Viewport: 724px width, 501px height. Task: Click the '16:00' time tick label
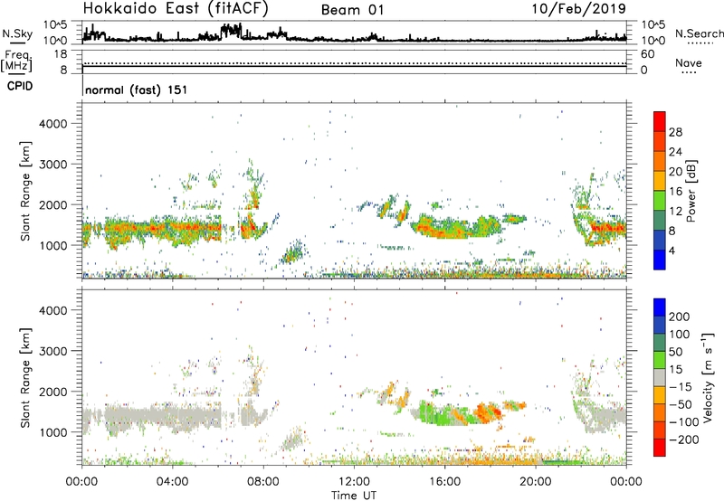tap(444, 482)
